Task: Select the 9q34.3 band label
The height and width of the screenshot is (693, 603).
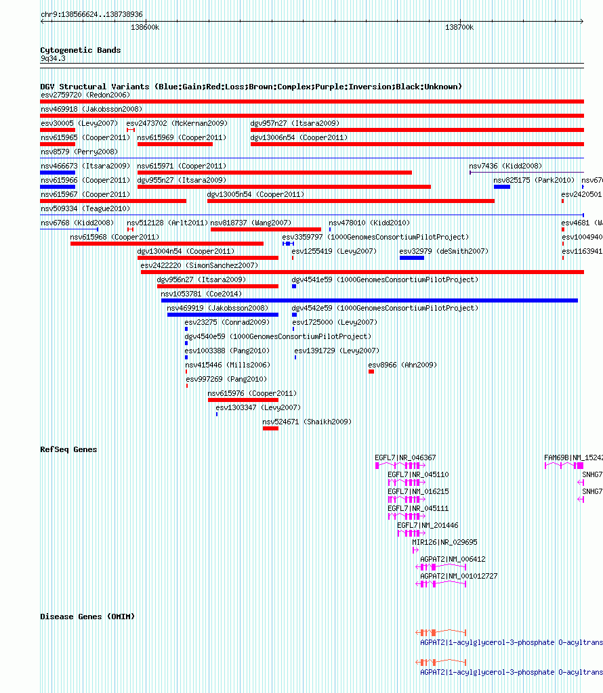Action: pos(53,58)
